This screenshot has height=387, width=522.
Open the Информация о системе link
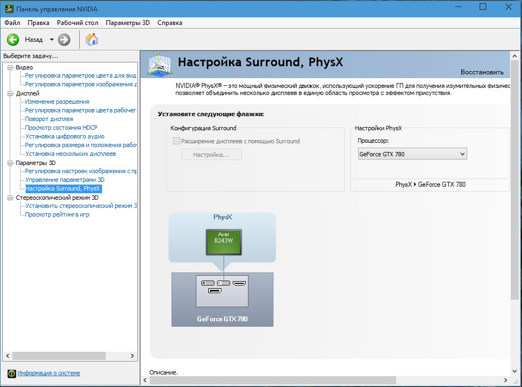point(49,373)
